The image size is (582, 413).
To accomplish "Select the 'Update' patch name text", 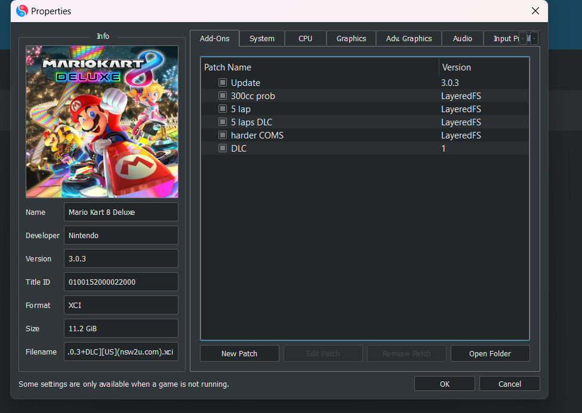I will click(x=245, y=83).
